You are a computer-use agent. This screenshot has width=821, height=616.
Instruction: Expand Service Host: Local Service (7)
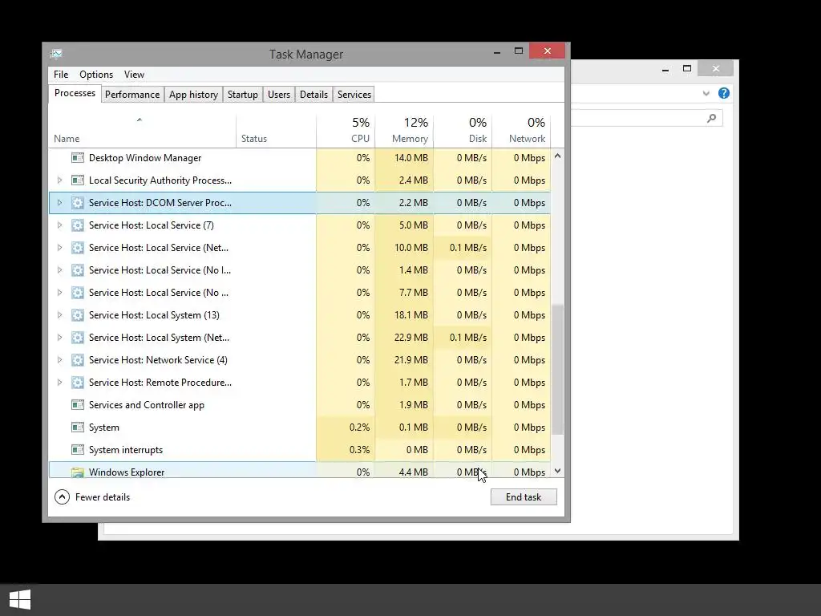(59, 225)
